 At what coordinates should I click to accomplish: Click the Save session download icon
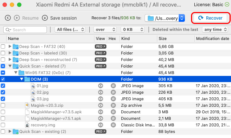point(45,18)
